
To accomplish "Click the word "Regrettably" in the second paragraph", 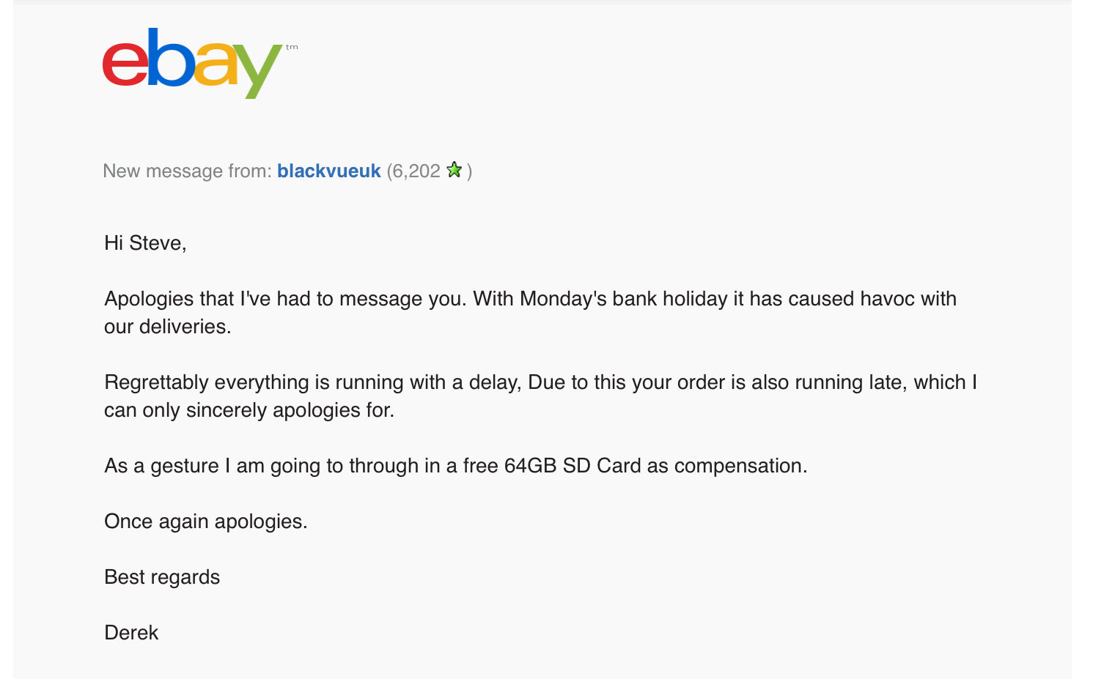I will pos(156,382).
